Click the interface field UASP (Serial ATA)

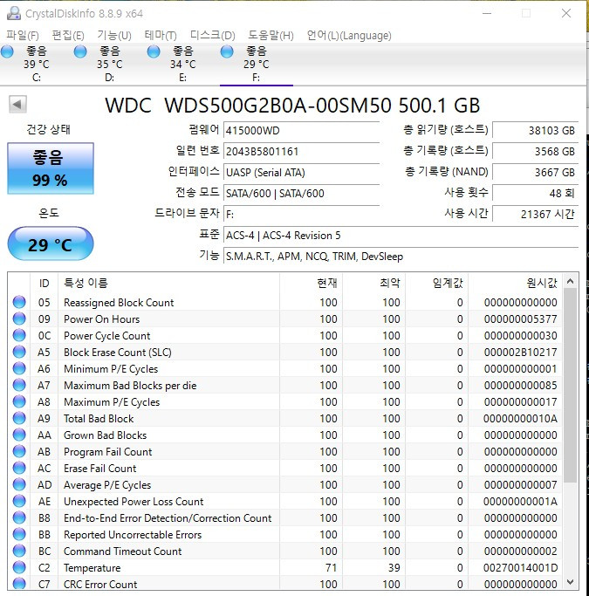(x=301, y=173)
